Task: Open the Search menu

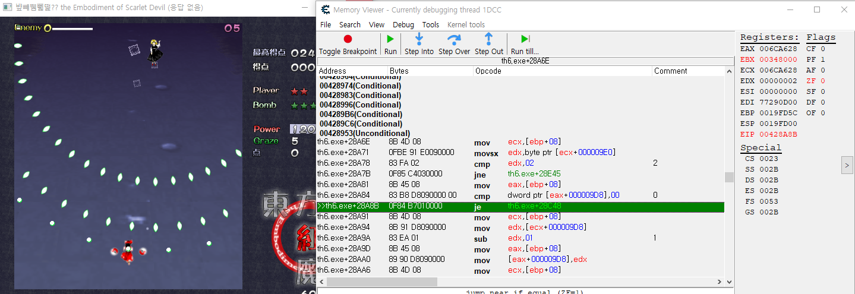Action: tap(350, 24)
